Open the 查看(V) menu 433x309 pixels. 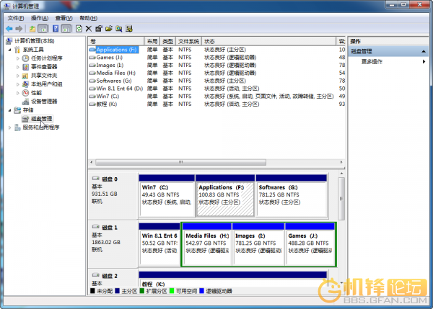pos(64,18)
